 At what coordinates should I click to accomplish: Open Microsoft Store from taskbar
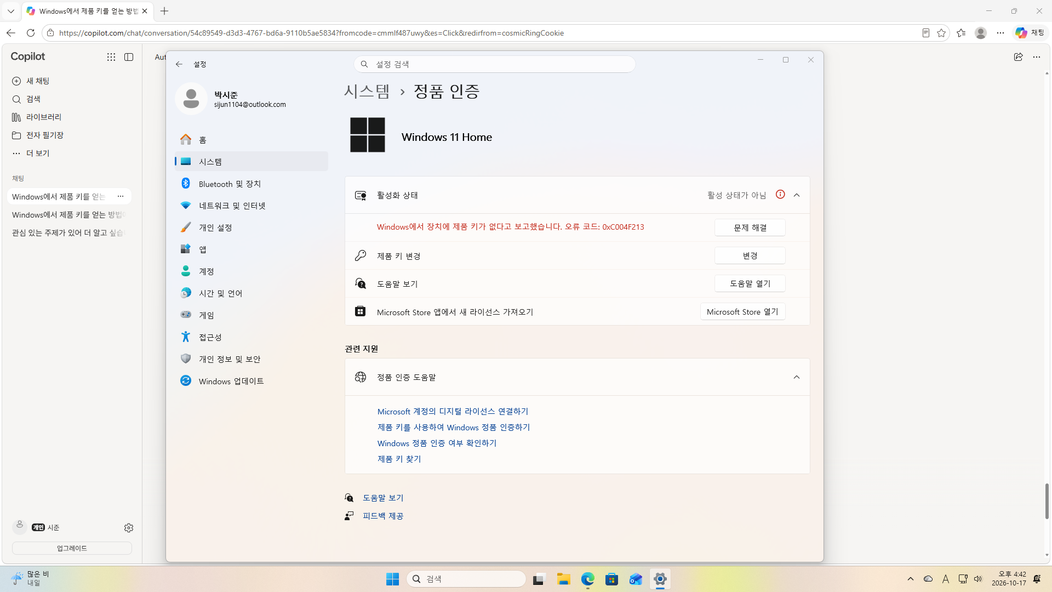tap(612, 579)
